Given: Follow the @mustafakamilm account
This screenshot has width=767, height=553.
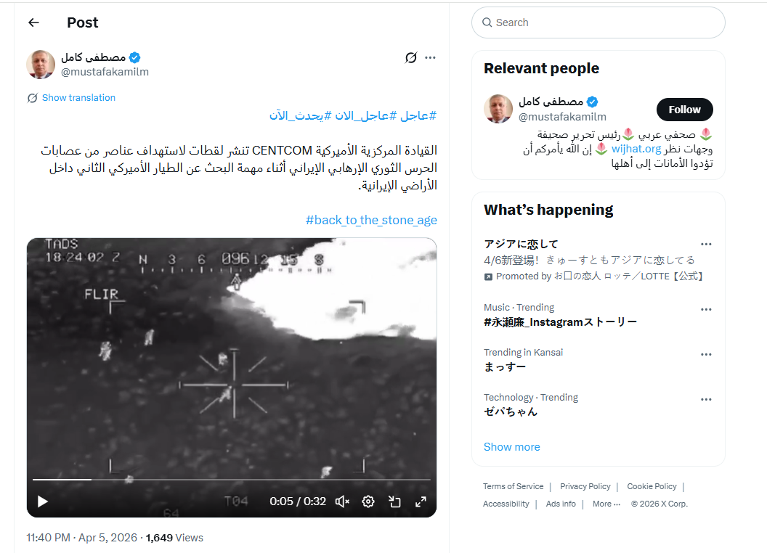Looking at the screenshot, I should pyautogui.click(x=684, y=110).
